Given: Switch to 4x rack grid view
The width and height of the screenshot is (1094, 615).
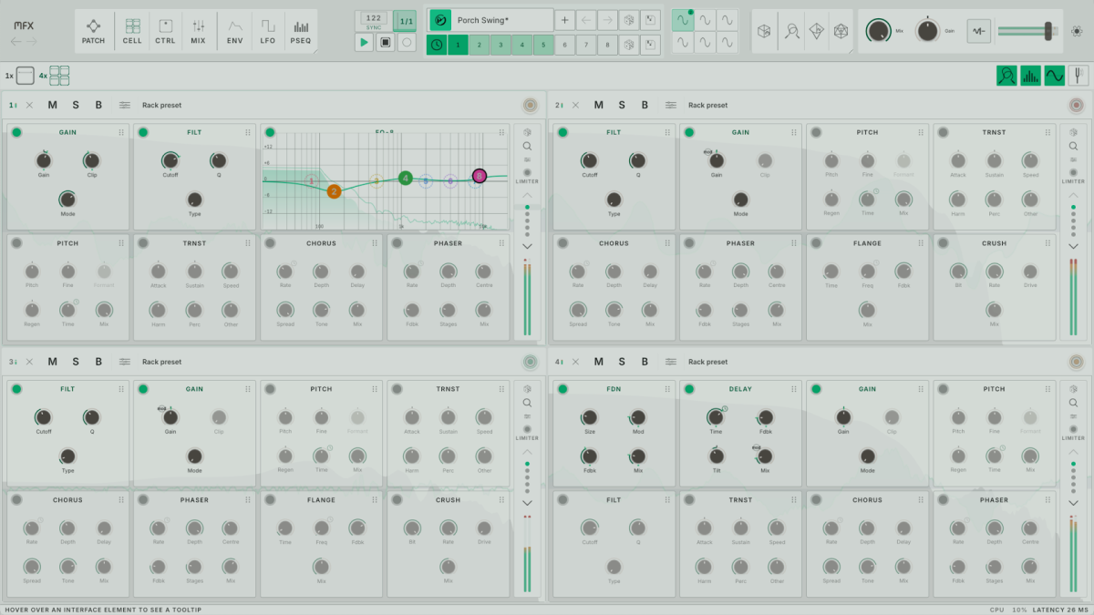Looking at the screenshot, I should pos(60,76).
